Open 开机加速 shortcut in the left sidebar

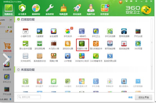7,91
